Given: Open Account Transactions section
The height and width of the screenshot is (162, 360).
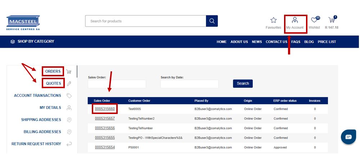Looking at the screenshot, I should tap(37, 96).
